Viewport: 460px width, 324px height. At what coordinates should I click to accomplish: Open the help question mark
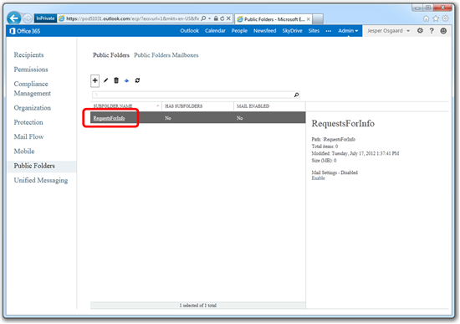click(x=432, y=31)
